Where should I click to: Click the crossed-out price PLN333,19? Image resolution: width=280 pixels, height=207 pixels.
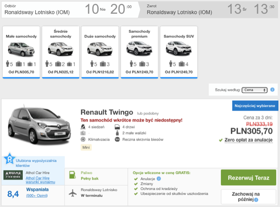(259, 124)
